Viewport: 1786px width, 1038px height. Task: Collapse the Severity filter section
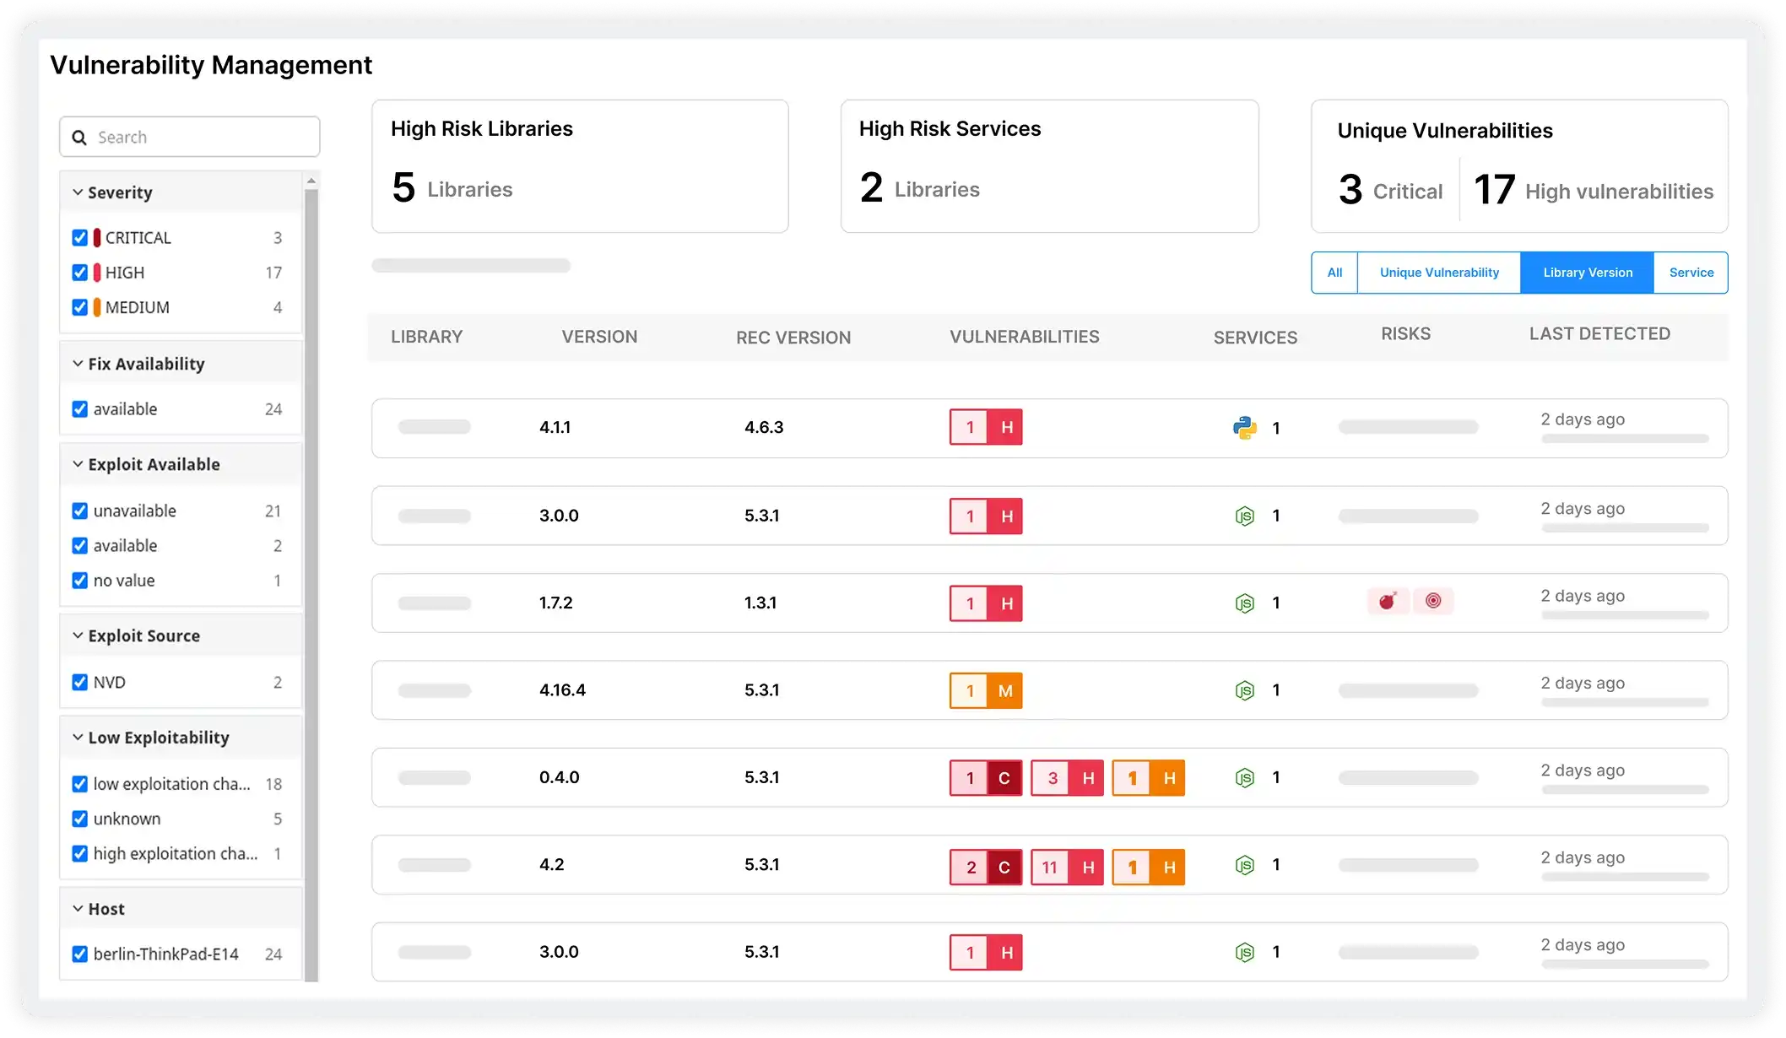pos(78,192)
